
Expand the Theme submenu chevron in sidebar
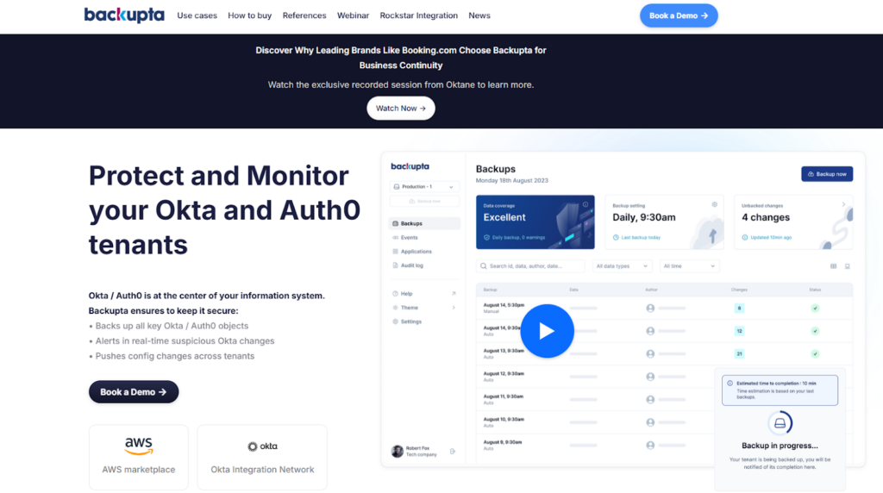pyautogui.click(x=454, y=308)
